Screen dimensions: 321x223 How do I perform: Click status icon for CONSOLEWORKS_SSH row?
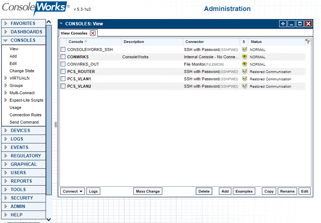[x=245, y=49]
